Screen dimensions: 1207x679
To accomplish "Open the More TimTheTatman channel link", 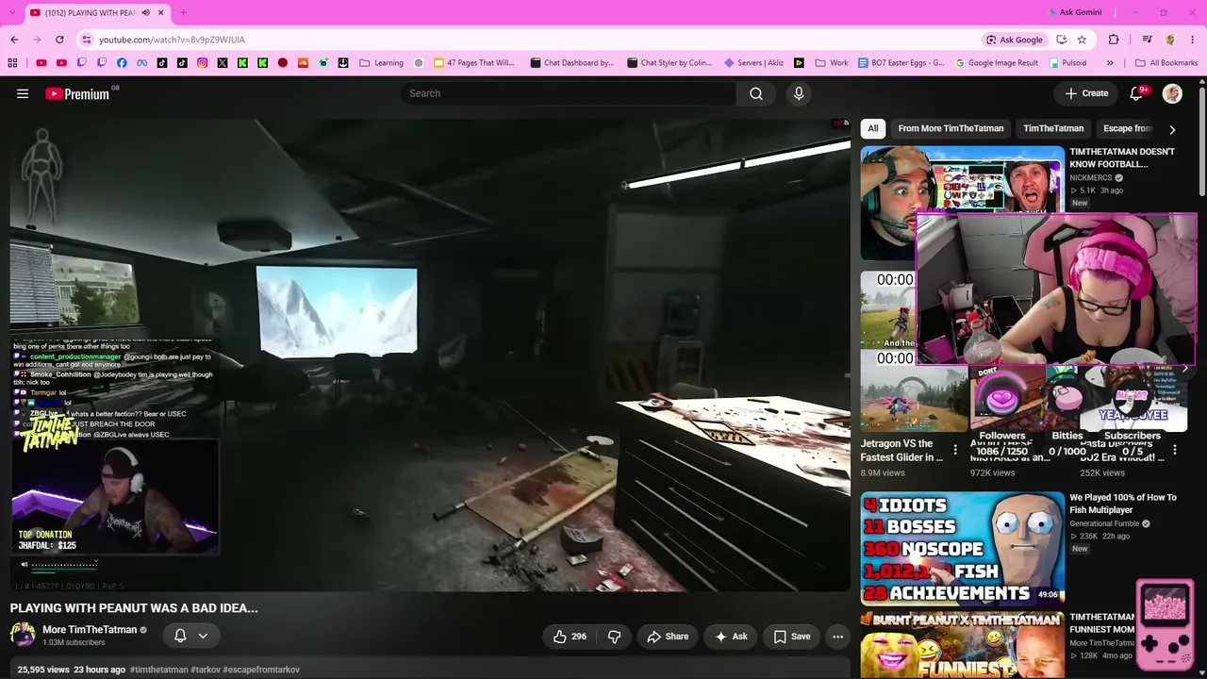I will (90, 630).
